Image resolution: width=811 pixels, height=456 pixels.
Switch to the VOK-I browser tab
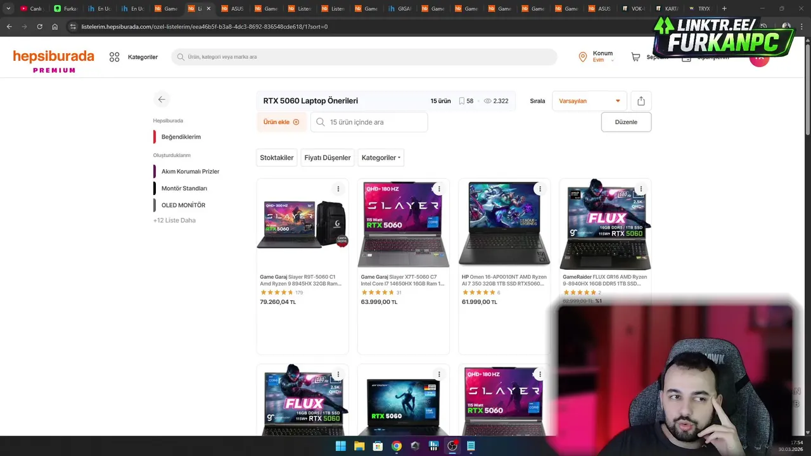point(634,9)
